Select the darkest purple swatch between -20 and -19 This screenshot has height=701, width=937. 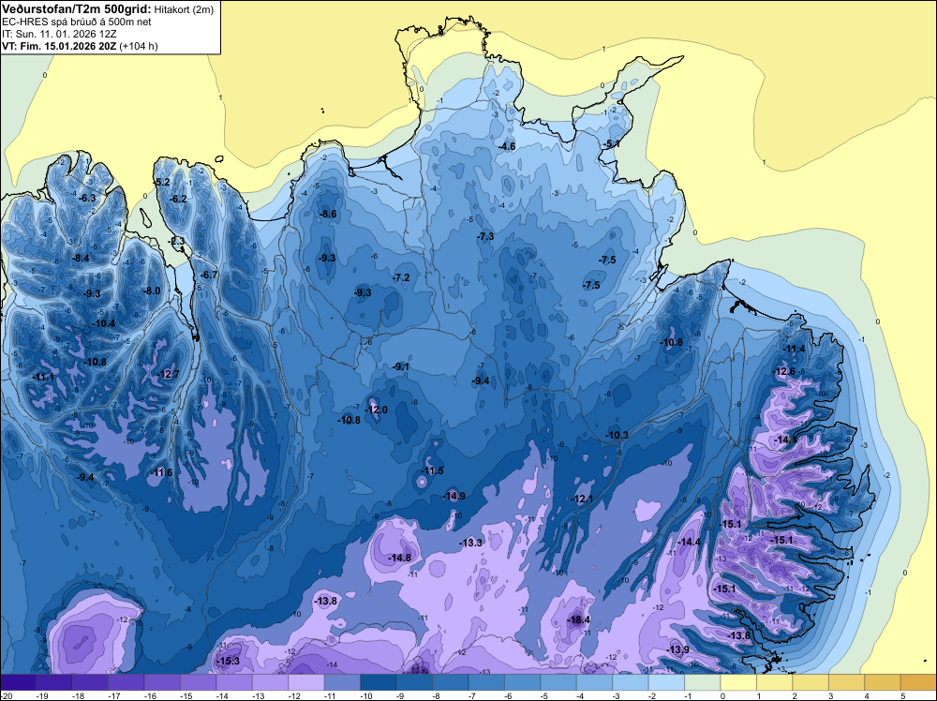click(19, 682)
